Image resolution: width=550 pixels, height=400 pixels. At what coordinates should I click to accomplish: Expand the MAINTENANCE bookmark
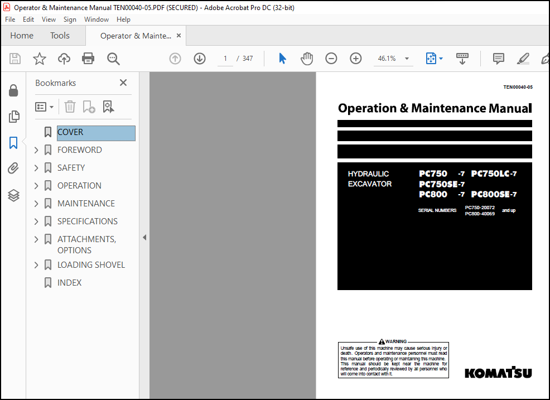(x=36, y=204)
